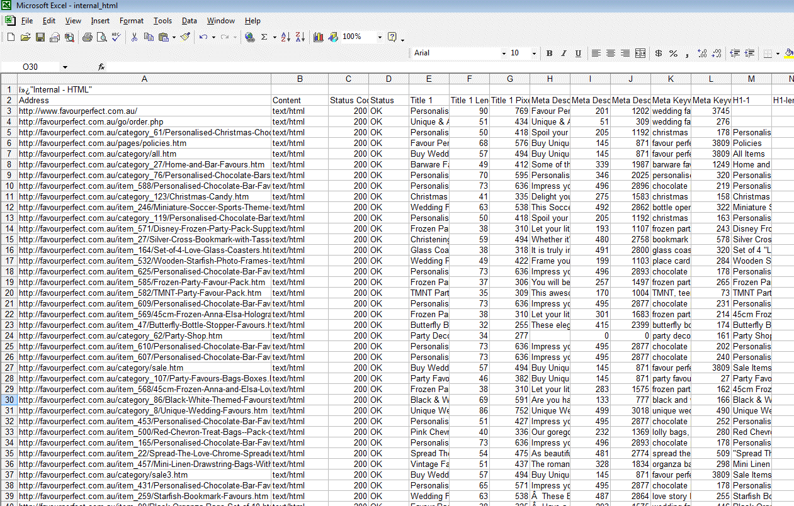
Task: Paste using the clipboard icon
Action: (163, 37)
